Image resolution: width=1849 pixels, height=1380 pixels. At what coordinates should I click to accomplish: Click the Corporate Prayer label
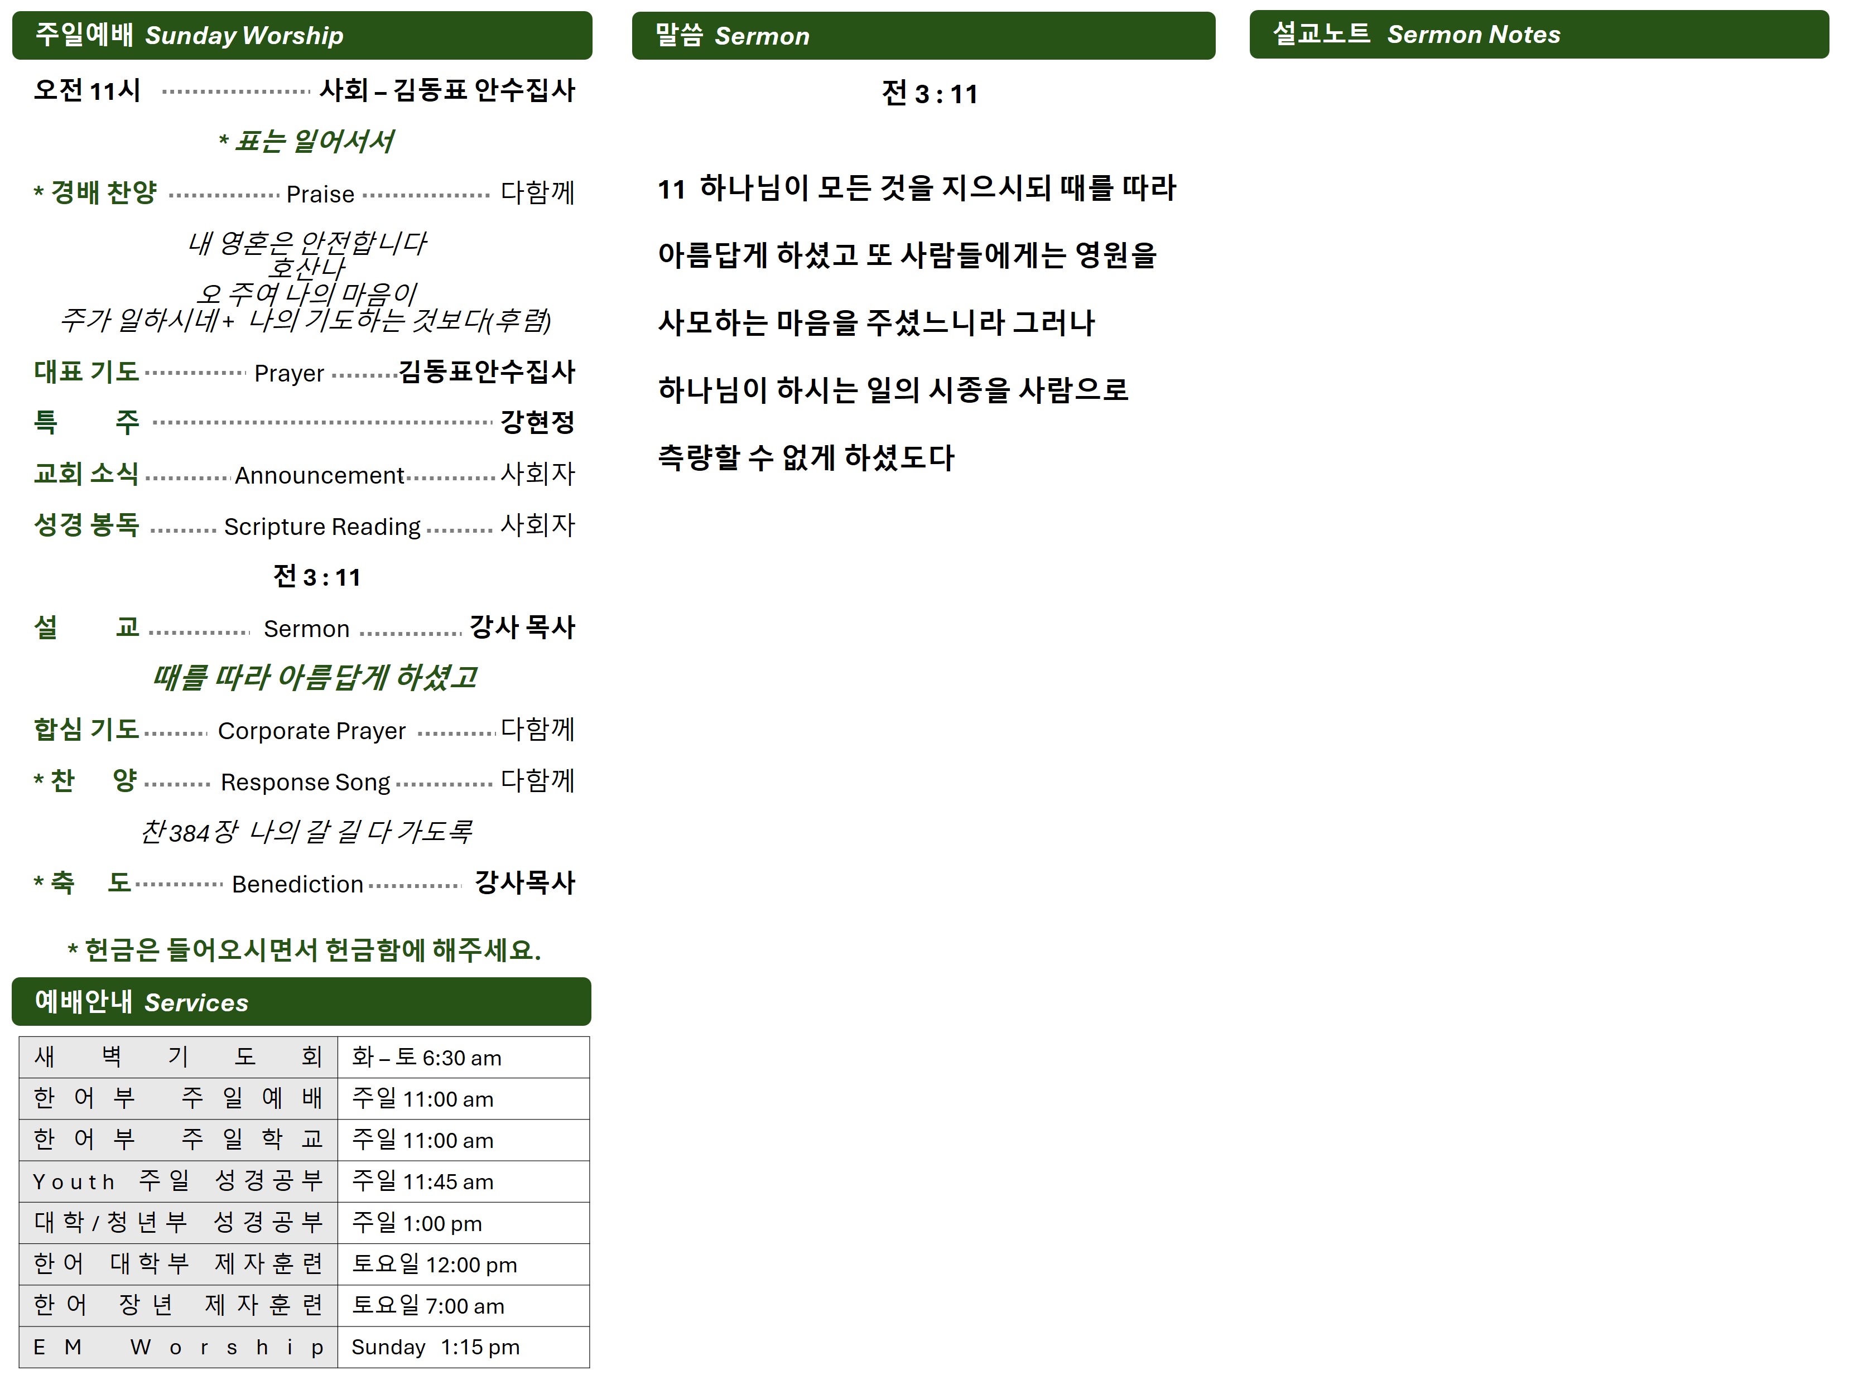(311, 731)
